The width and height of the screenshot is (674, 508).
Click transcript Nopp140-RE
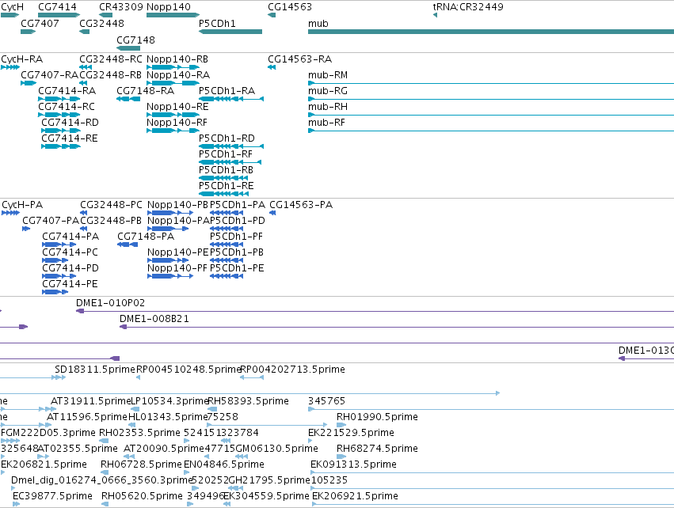[x=177, y=107]
